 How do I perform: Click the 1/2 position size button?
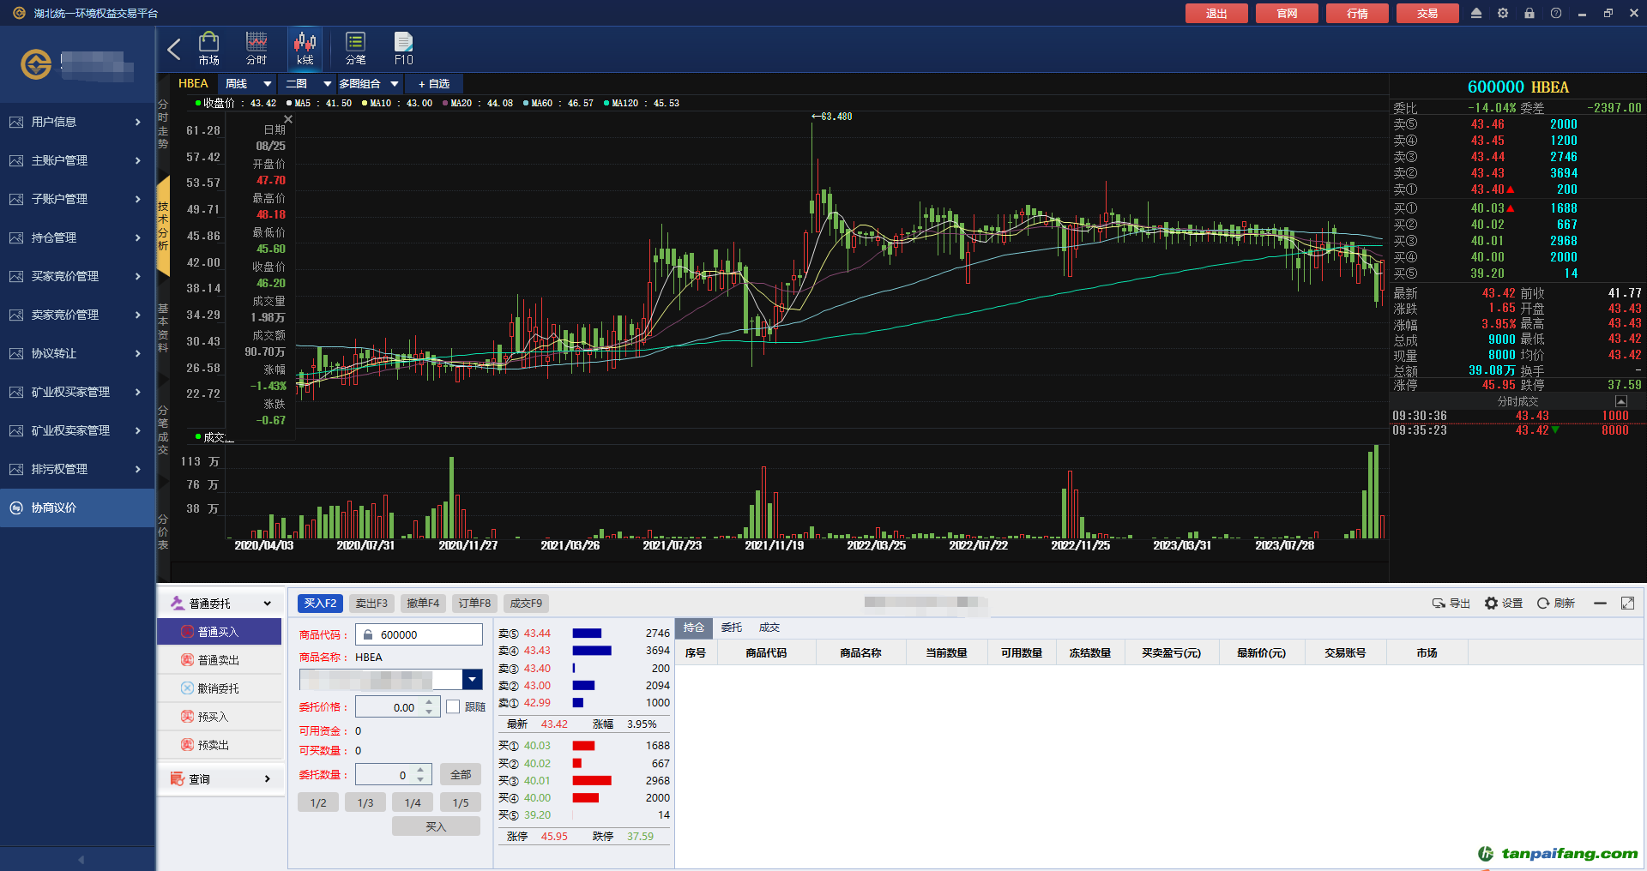tap(318, 803)
